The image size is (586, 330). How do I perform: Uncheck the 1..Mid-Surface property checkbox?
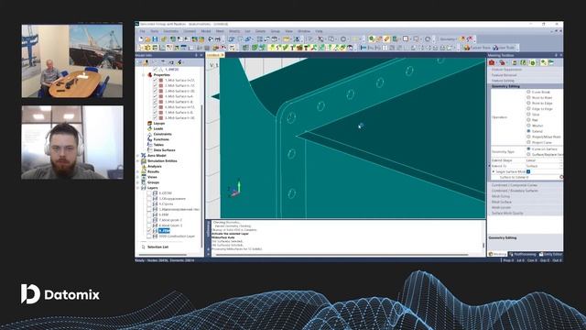pos(155,80)
